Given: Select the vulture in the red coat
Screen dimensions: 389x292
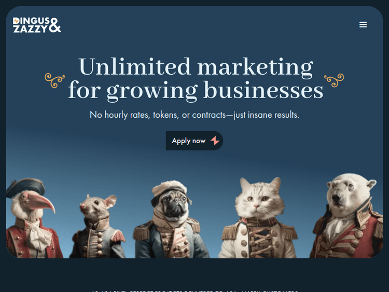Looking at the screenshot, I should 31,218.
